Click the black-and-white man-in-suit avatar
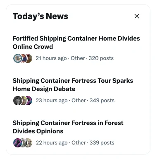The height and width of the screenshot is (159, 155). coord(17,101)
